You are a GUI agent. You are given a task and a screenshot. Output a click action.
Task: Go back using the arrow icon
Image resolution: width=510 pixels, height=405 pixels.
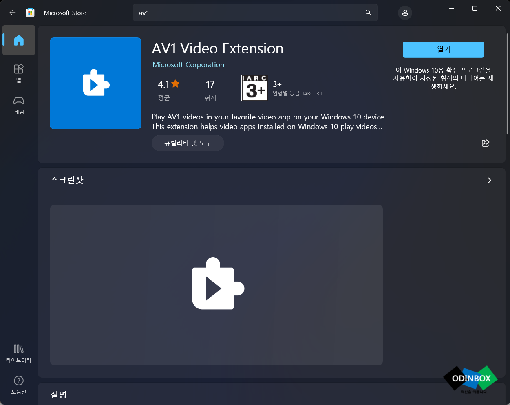coord(13,13)
